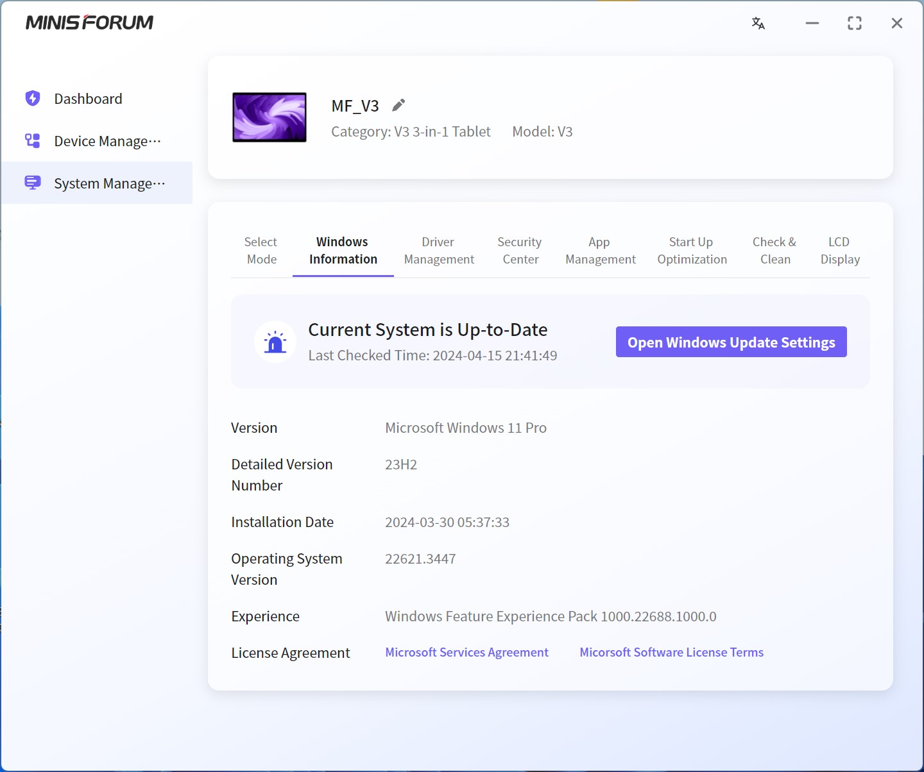The image size is (924, 772).
Task: Toggle fullscreen window icon
Action: (x=855, y=23)
